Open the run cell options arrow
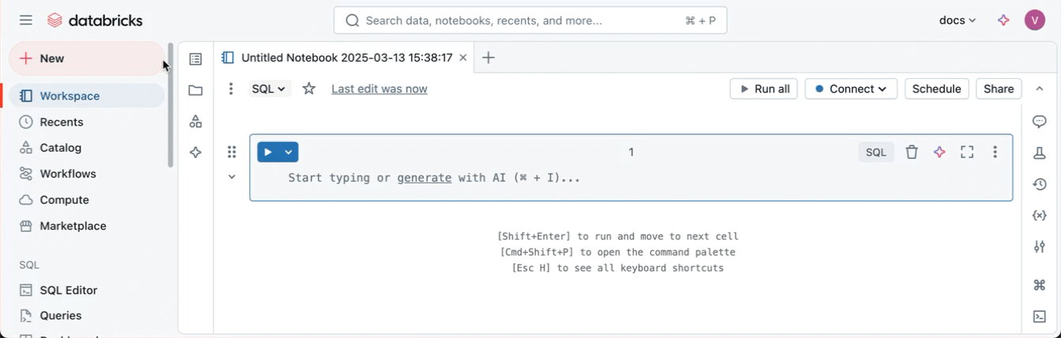This screenshot has height=338, width=1061. 289,152
